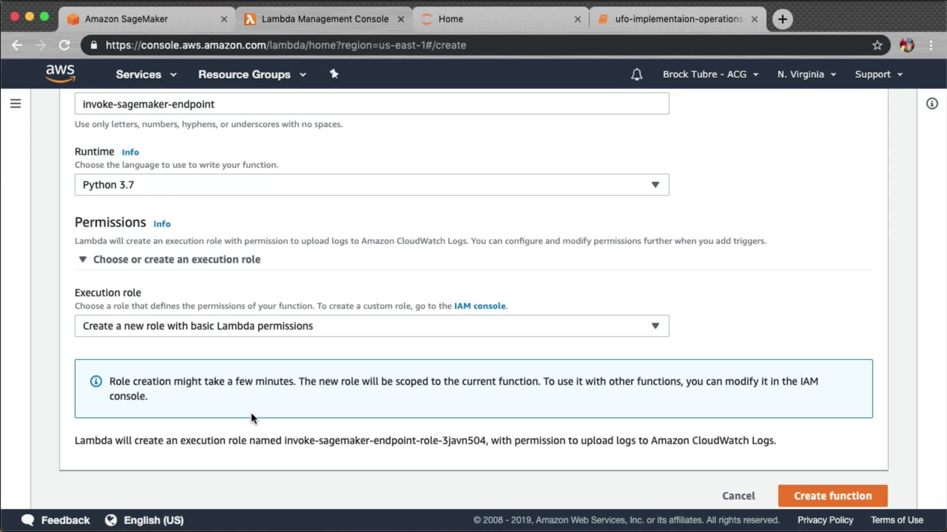
Task: Open the info panel icon on right
Action: pos(932,103)
